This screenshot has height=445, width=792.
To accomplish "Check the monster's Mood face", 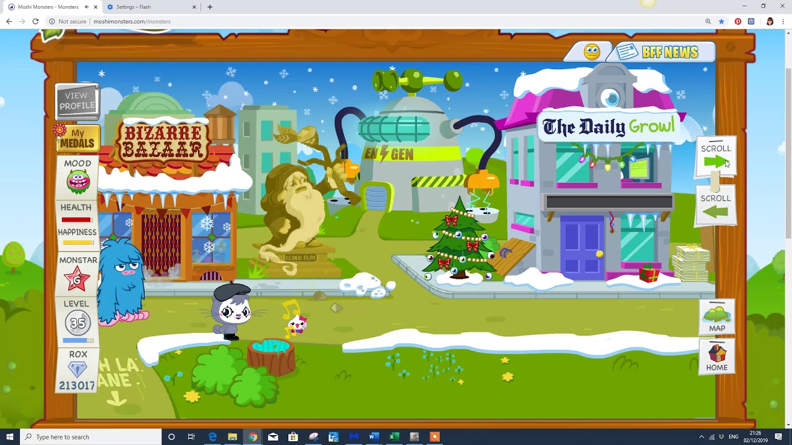I will (77, 181).
